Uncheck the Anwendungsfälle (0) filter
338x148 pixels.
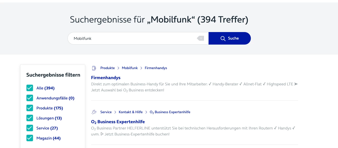coord(30,98)
